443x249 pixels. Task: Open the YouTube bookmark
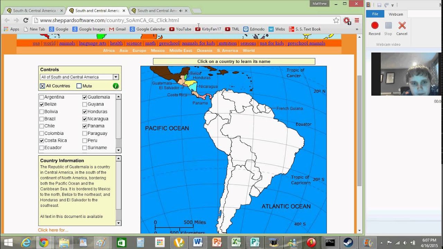click(180, 29)
